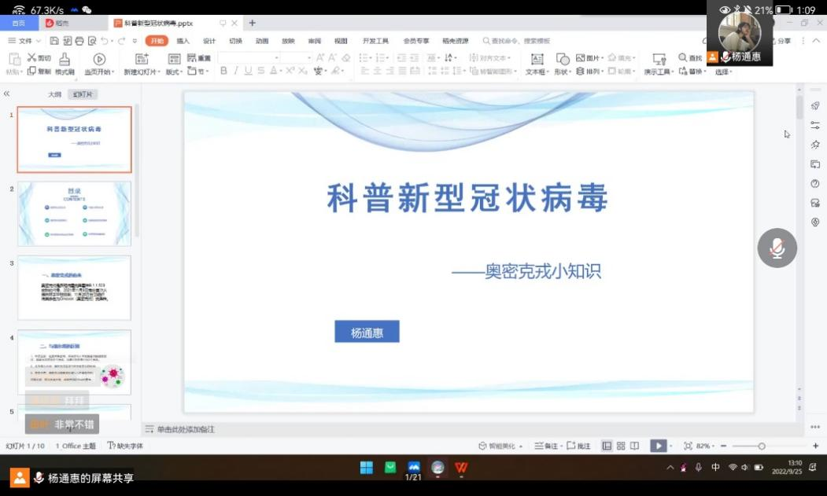Unmute the round microphone button

pos(777,248)
